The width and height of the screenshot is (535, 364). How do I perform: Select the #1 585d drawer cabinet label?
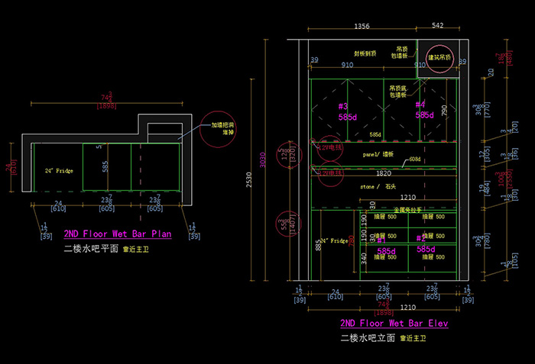(x=386, y=245)
